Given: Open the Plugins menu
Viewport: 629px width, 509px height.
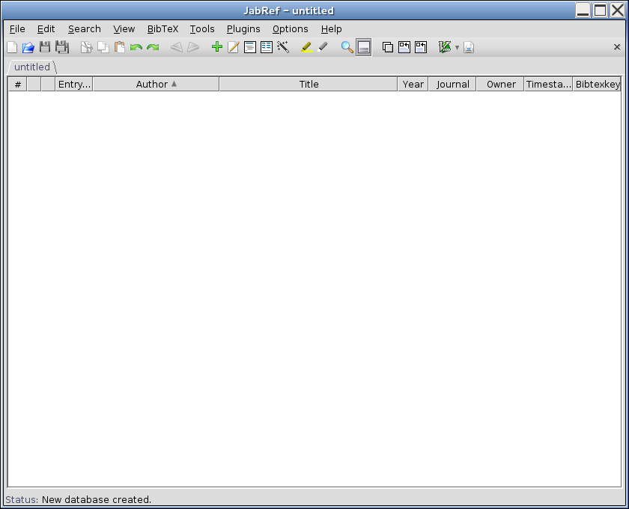Looking at the screenshot, I should 243,29.
